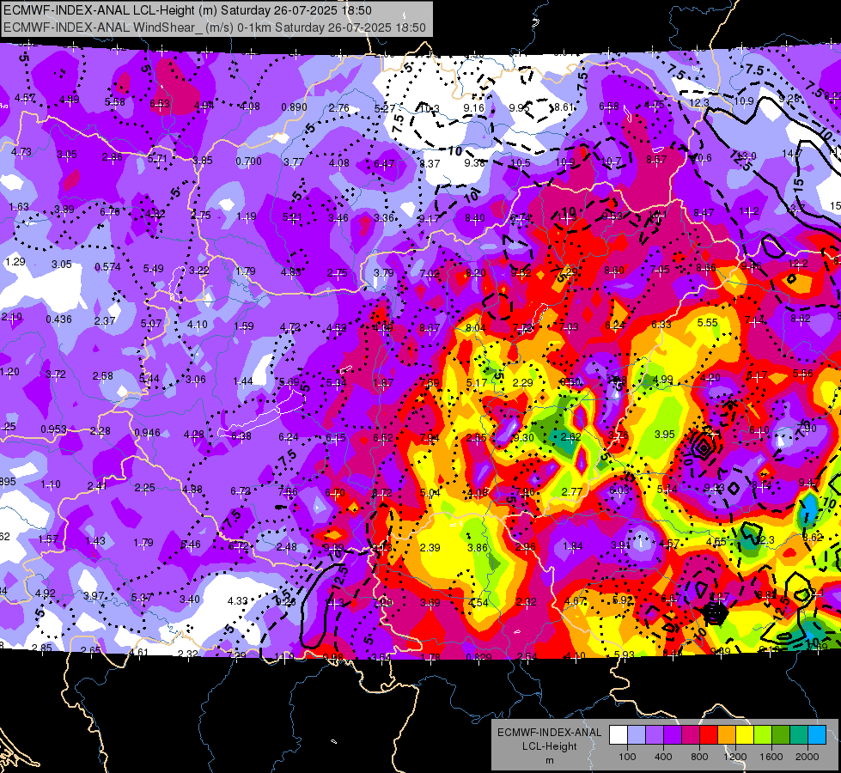This screenshot has height=773, width=841.
Task: Click the grid value 6.53
Action: (x=160, y=104)
